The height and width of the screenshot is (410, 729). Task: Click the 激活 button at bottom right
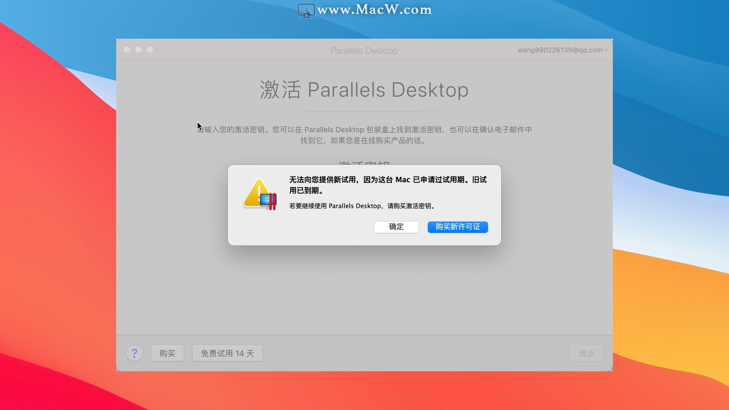tap(586, 353)
